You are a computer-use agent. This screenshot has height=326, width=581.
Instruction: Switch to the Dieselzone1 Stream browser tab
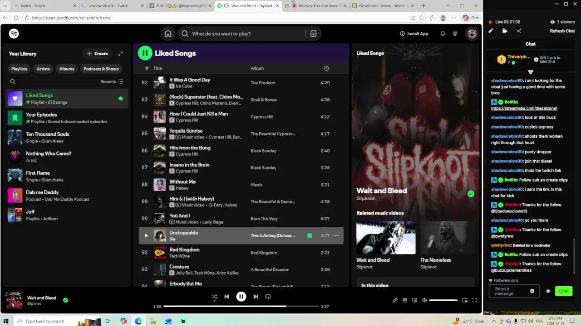click(x=382, y=6)
